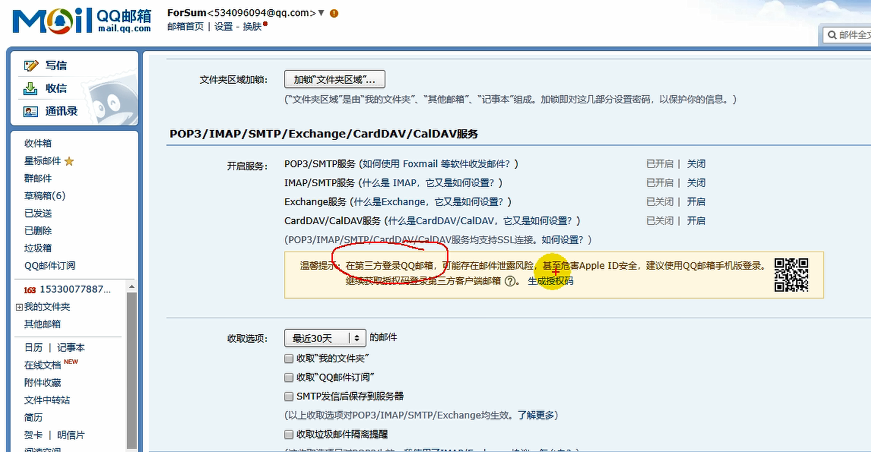Open the account dropdown arrow beside email address
Viewport: 871px width, 452px height.
tap(322, 13)
